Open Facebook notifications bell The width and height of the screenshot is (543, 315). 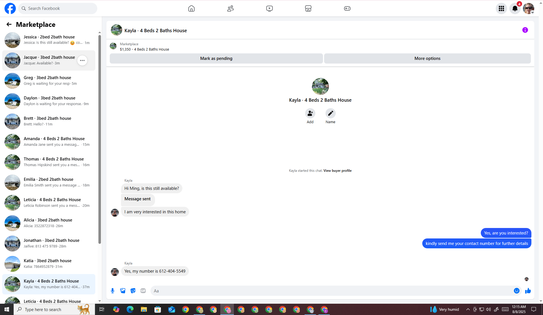click(x=515, y=8)
